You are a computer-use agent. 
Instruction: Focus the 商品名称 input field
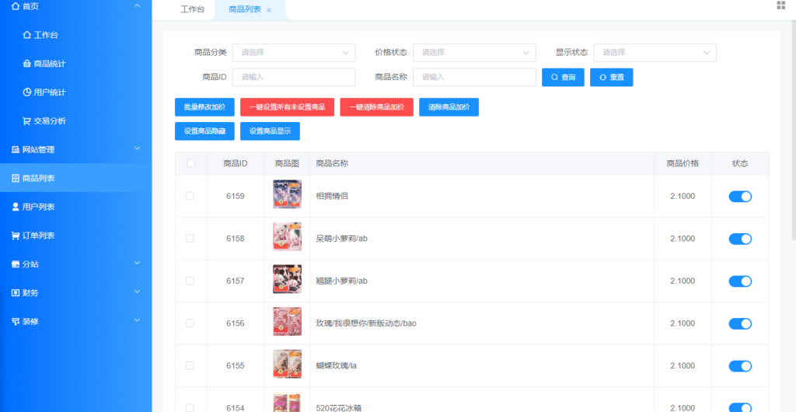(x=474, y=77)
